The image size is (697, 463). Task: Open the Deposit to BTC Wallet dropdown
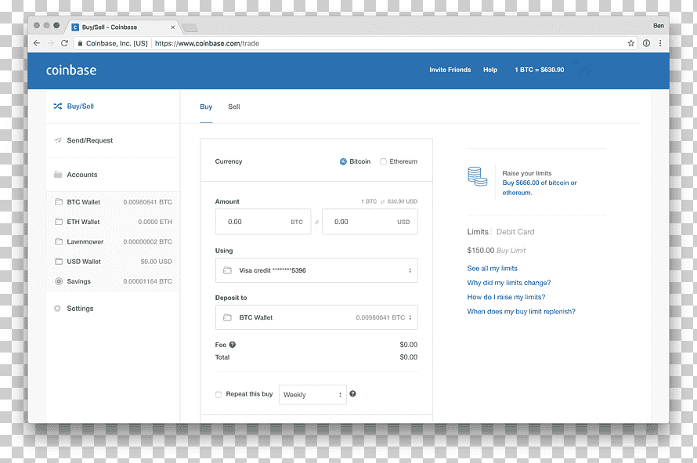pyautogui.click(x=316, y=317)
